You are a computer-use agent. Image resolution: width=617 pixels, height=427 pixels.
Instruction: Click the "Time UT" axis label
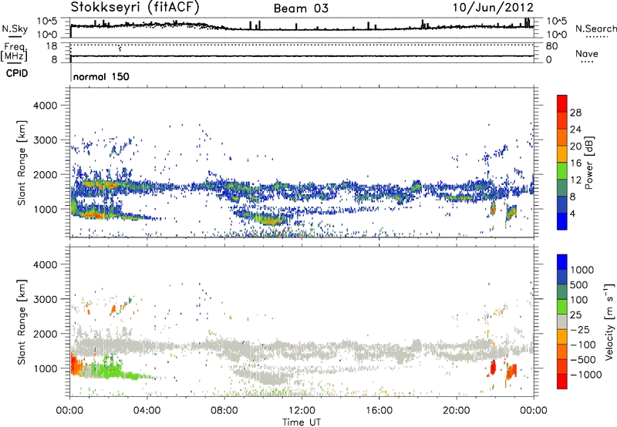302,422
